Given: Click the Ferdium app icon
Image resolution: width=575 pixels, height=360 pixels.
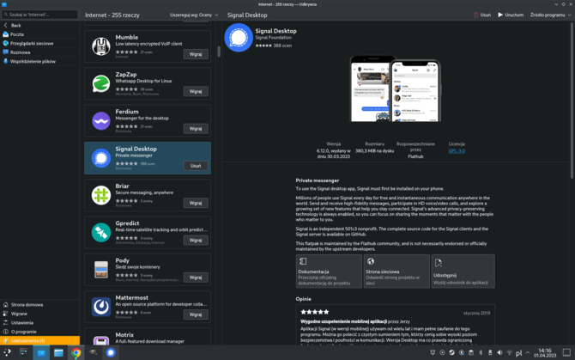Looking at the screenshot, I should tap(101, 121).
